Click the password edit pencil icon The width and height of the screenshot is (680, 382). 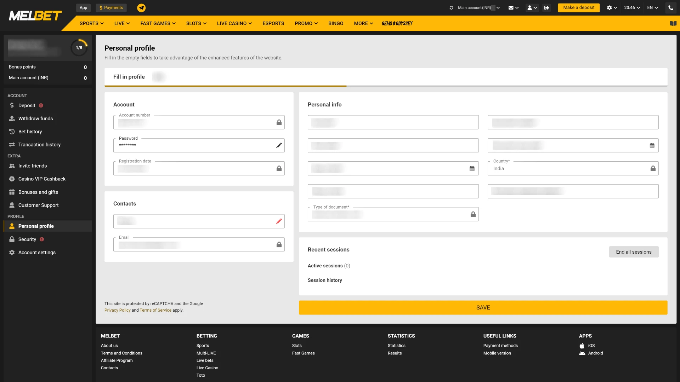tap(279, 145)
